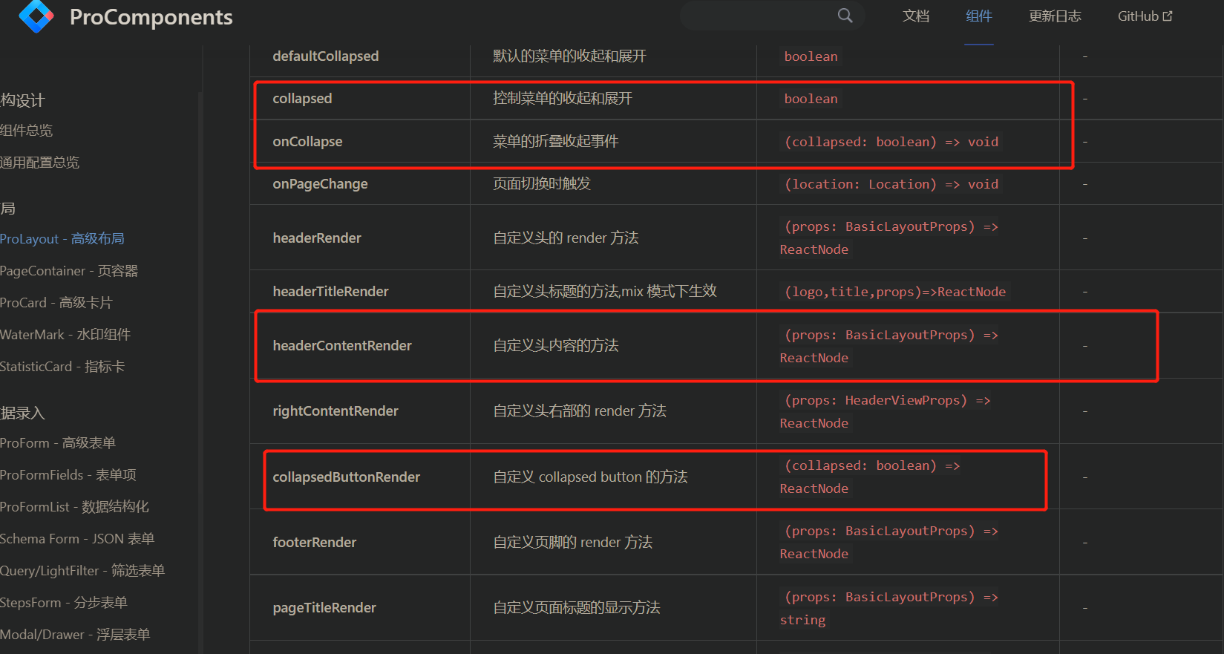
Task: Open Modal/Drawer - 浮层表单 page
Action: pyautogui.click(x=74, y=634)
